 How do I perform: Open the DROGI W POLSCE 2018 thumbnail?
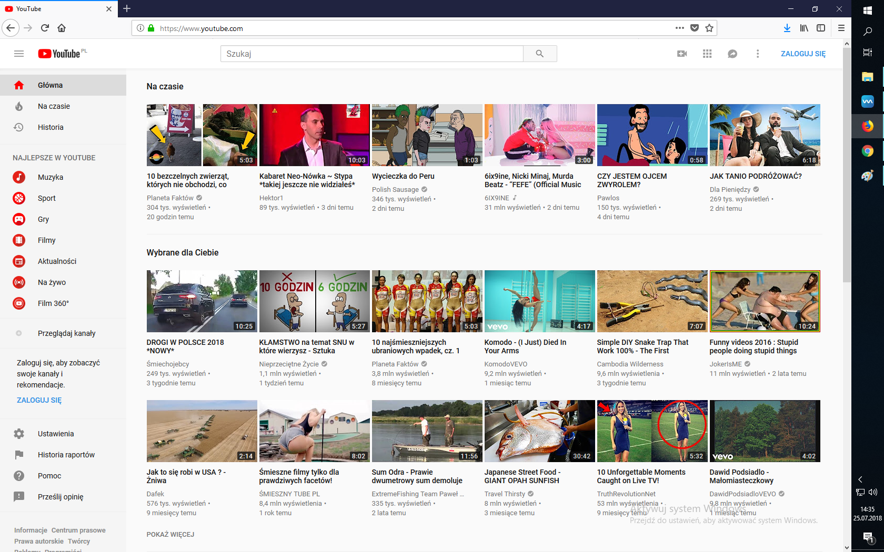pos(202,301)
